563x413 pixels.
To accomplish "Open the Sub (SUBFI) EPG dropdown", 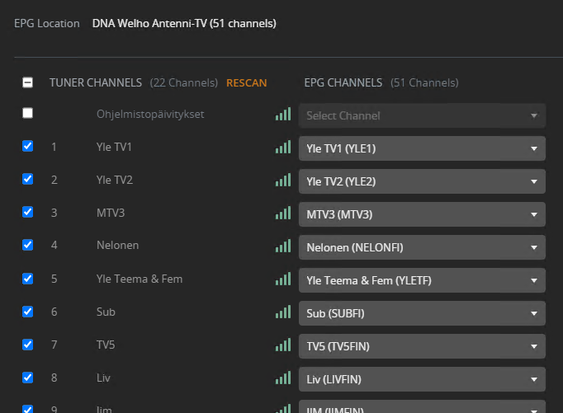I will point(422,313).
